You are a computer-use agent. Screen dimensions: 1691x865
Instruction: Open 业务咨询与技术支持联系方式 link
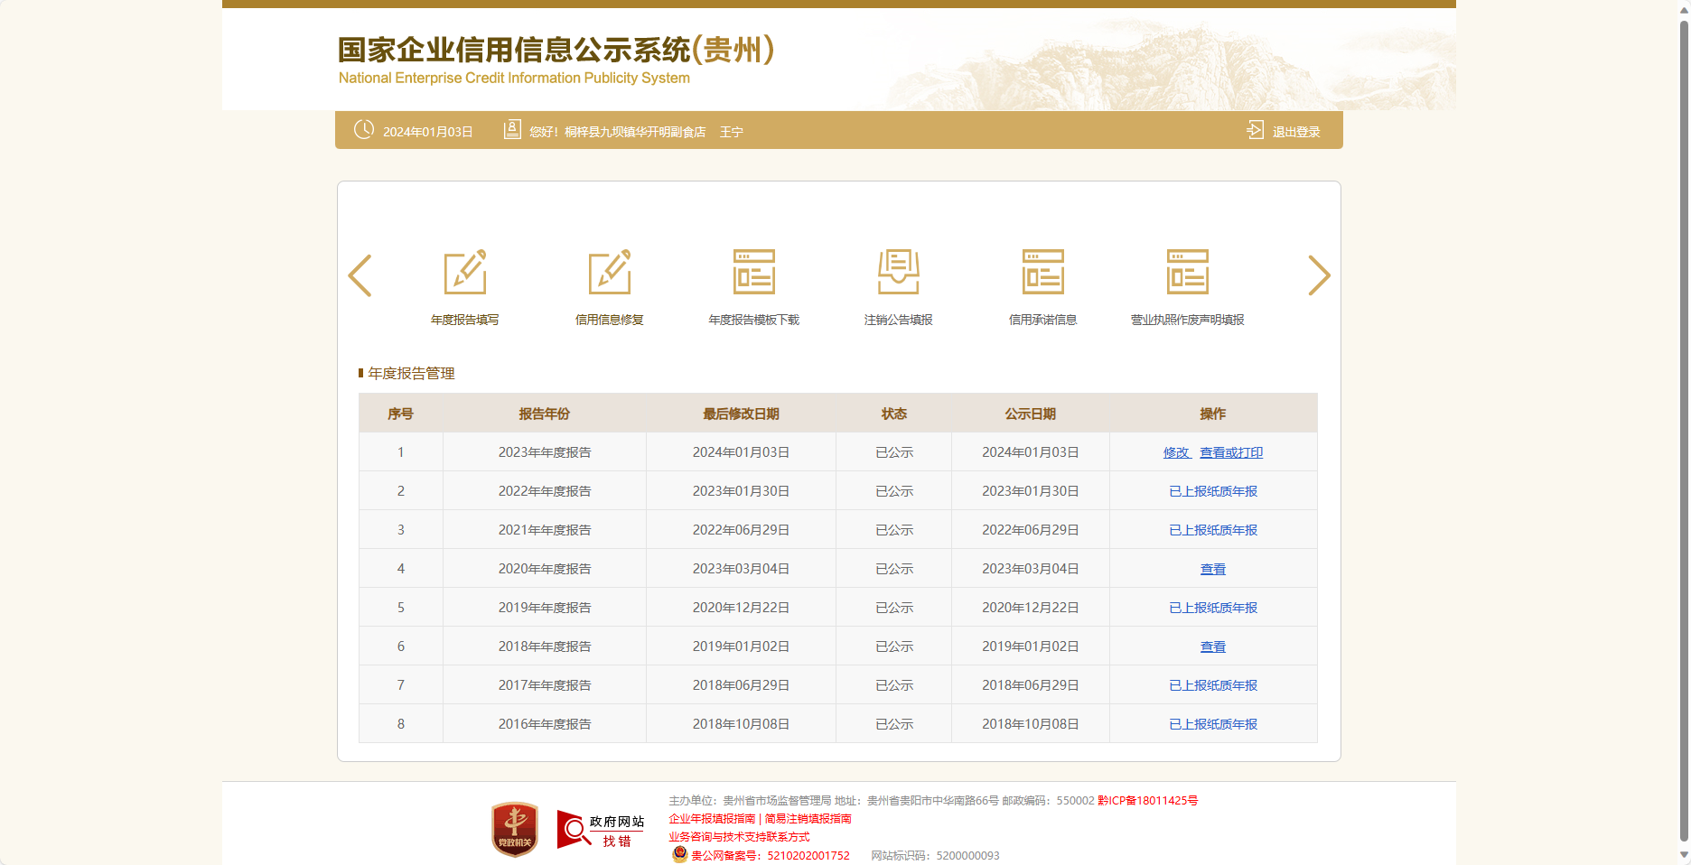tap(739, 837)
